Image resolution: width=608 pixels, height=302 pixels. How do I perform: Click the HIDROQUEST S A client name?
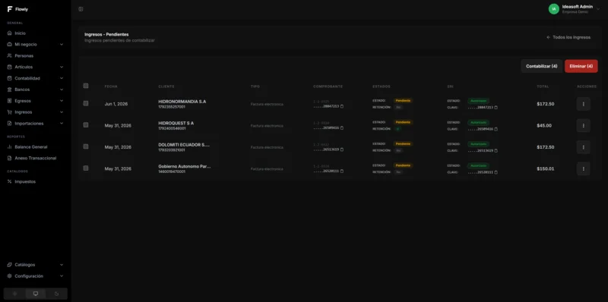tap(176, 123)
